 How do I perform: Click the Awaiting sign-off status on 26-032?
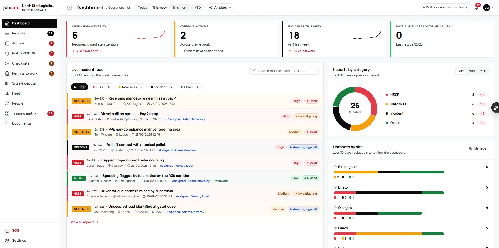[x=303, y=147]
